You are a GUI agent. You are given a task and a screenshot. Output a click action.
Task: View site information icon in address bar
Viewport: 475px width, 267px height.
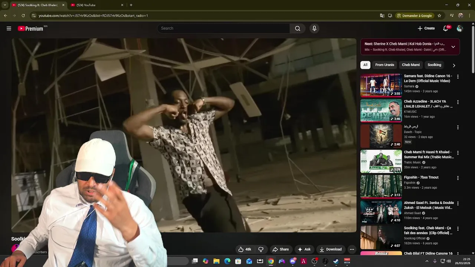(x=34, y=16)
